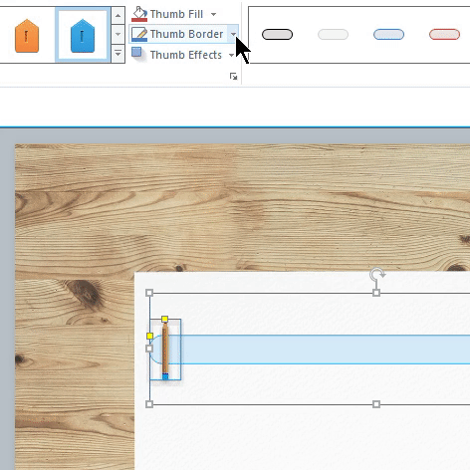
Task: Open the thumb styles dialog launcher
Action: click(x=234, y=77)
